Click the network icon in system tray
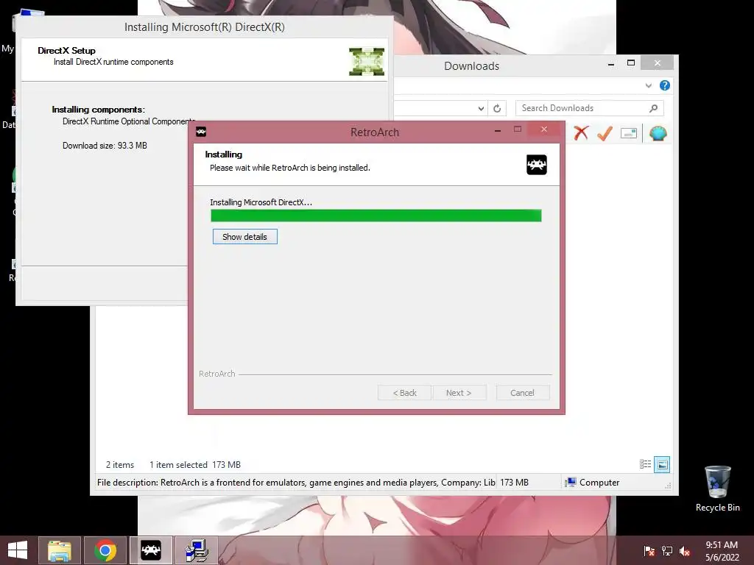This screenshot has width=754, height=565. pos(667,551)
